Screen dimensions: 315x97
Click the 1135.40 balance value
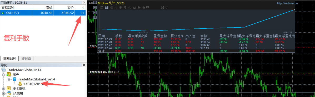[205, 39]
